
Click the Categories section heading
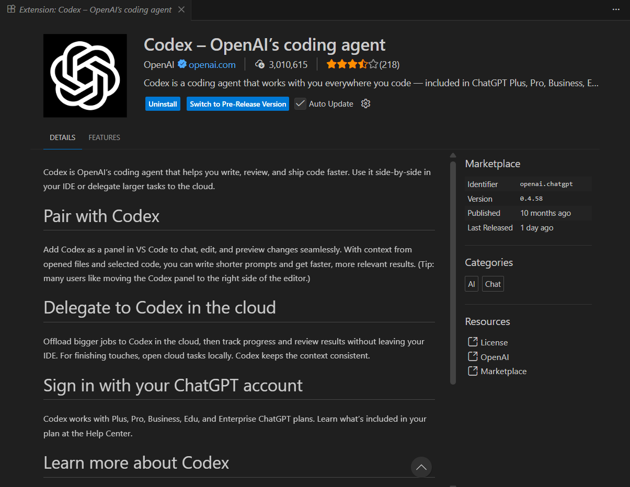pyautogui.click(x=489, y=262)
